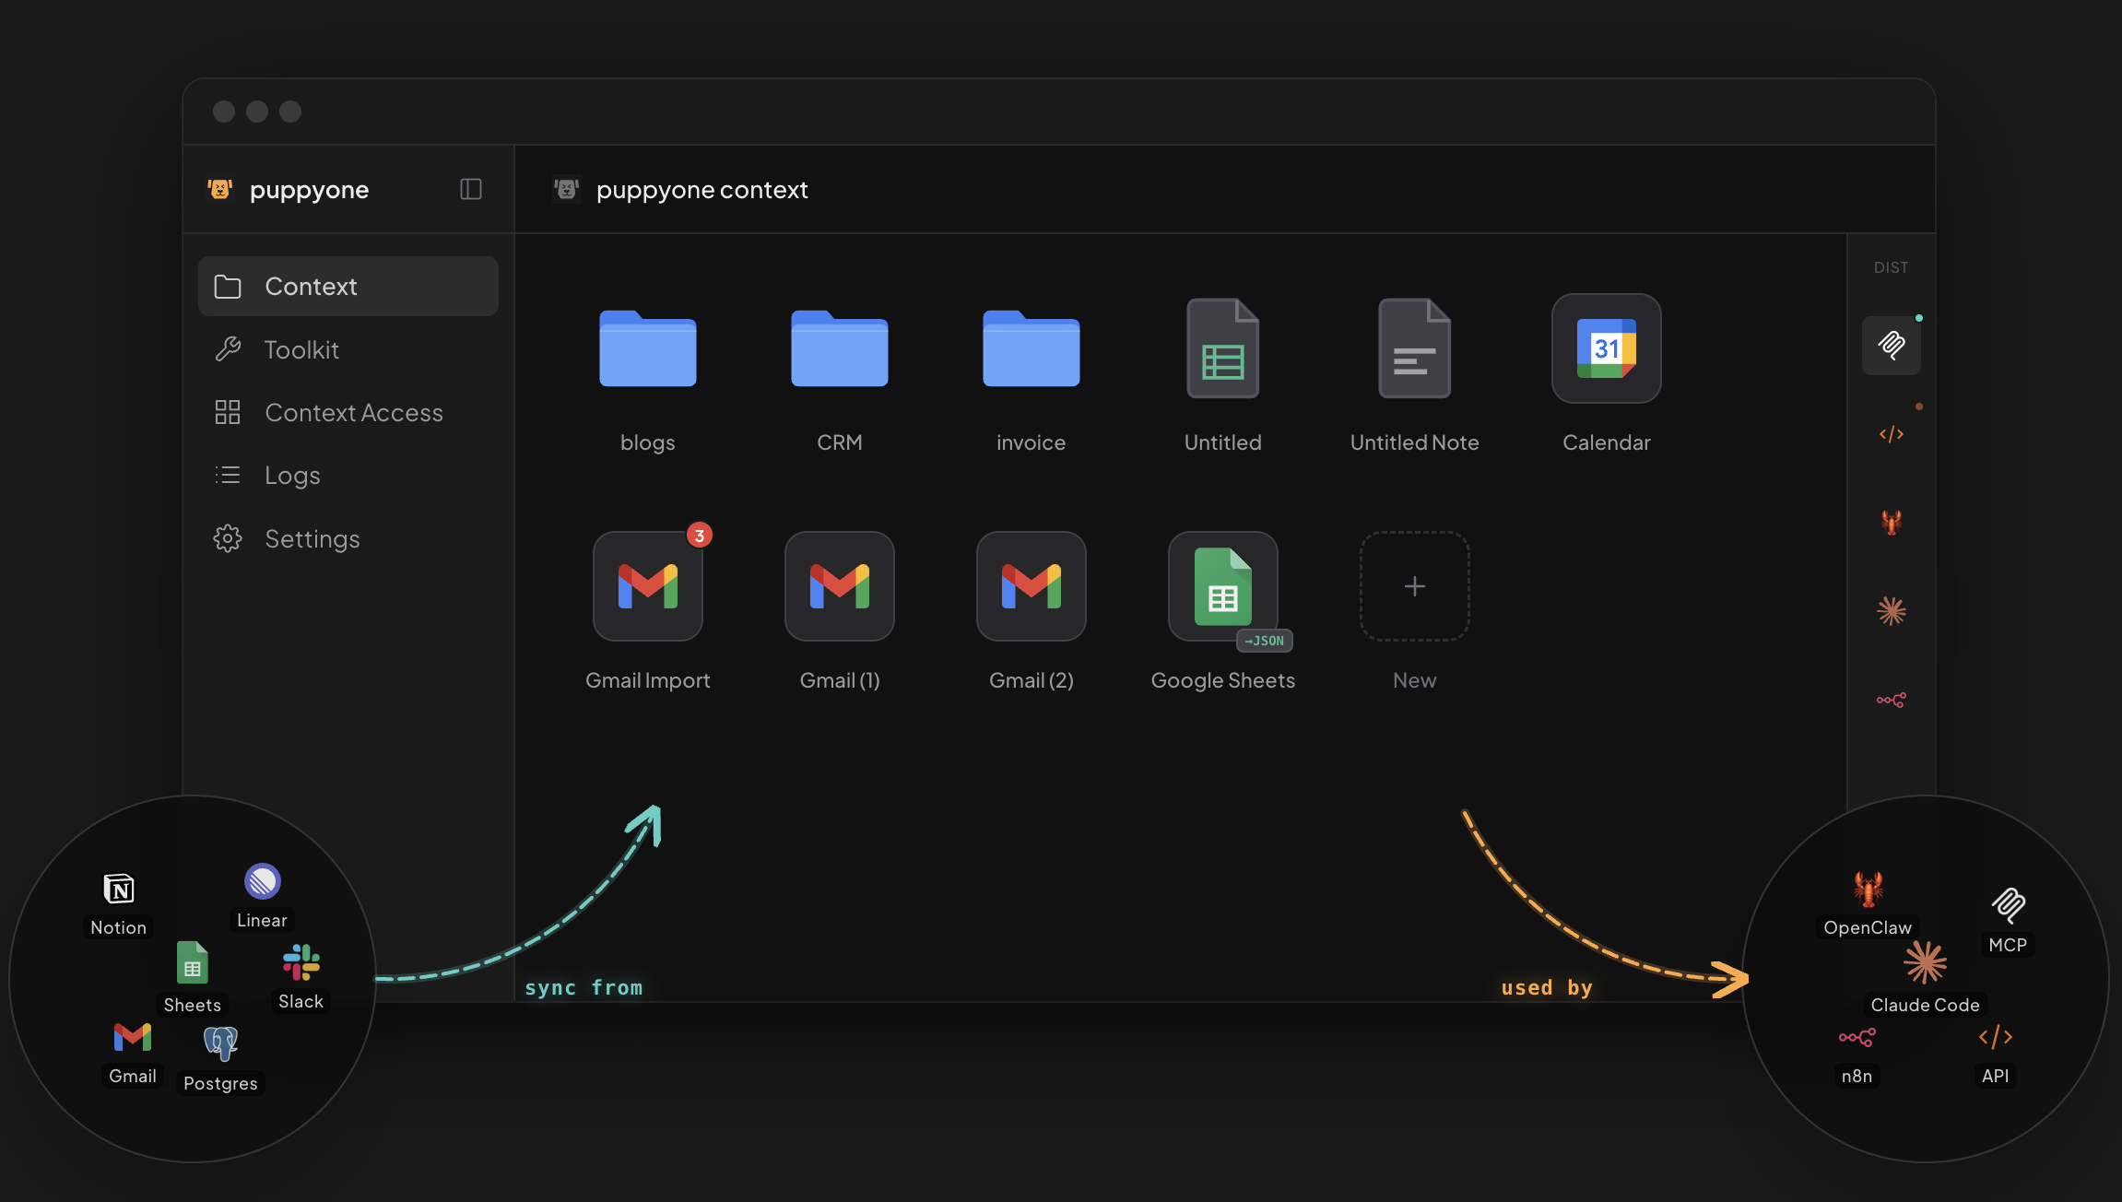Open the Google Sheets JSON item
Image resolution: width=2122 pixels, height=1202 pixels.
coord(1222,586)
